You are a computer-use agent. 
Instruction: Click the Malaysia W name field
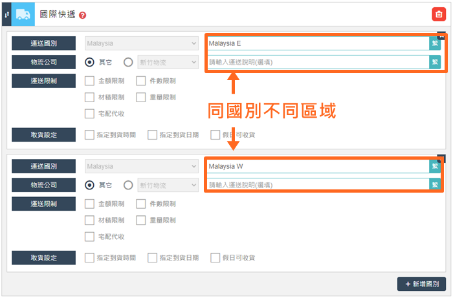tap(318, 166)
